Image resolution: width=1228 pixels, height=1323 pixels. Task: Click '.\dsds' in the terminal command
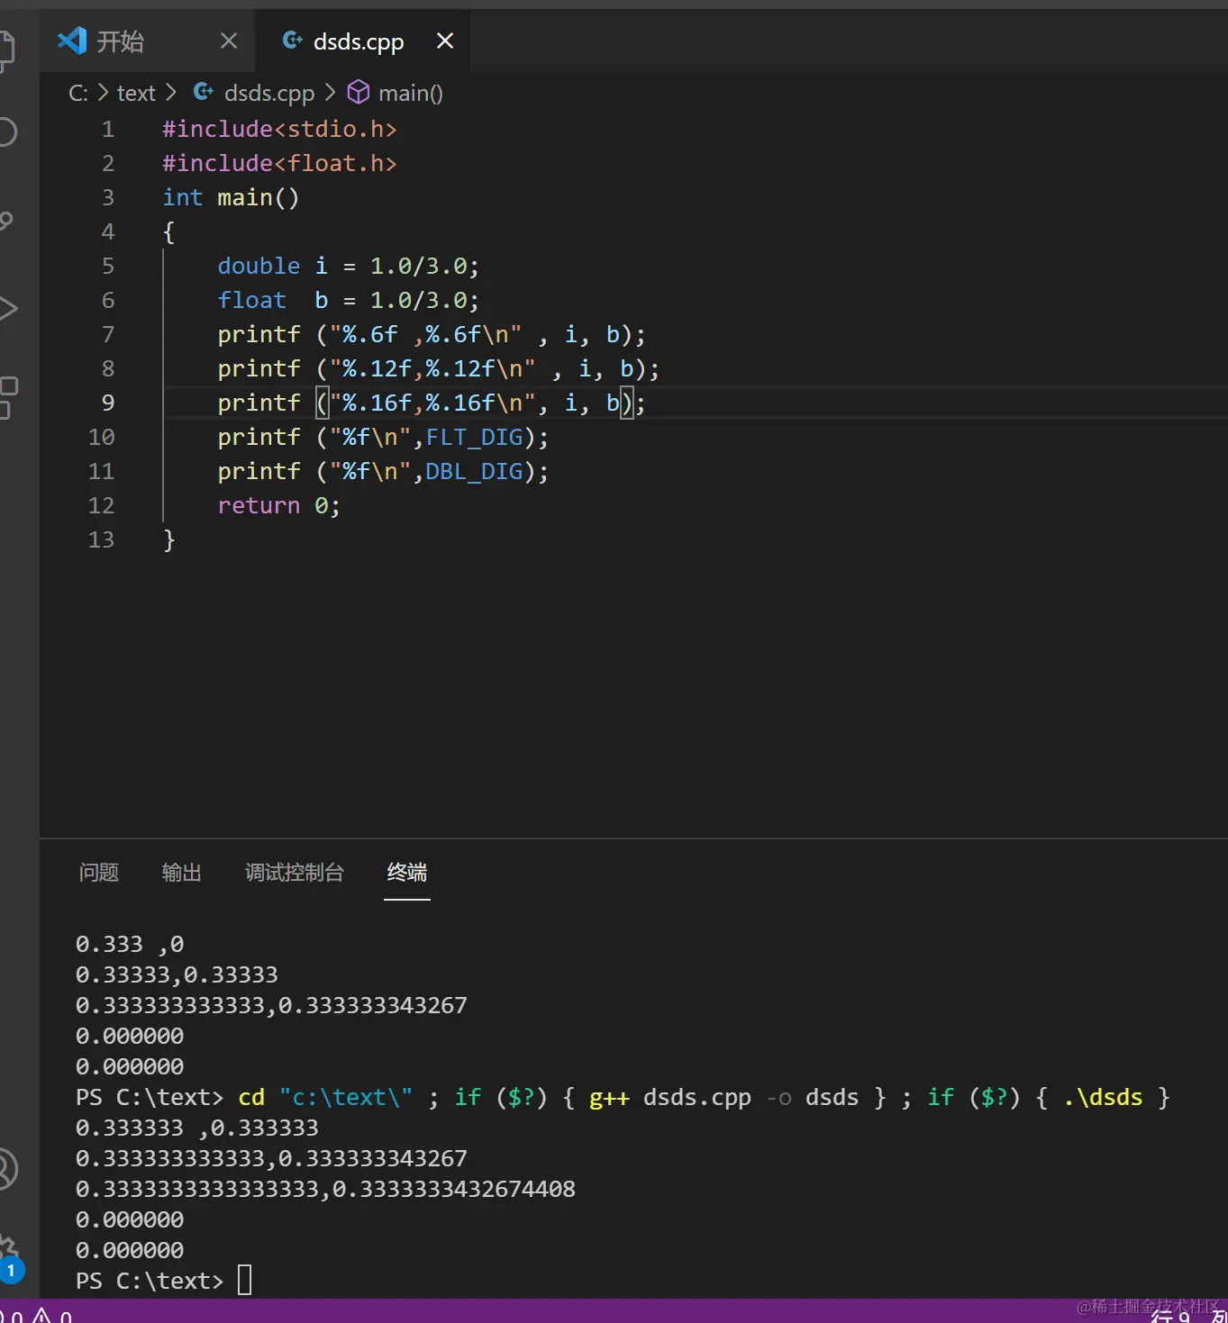pyautogui.click(x=1103, y=1097)
